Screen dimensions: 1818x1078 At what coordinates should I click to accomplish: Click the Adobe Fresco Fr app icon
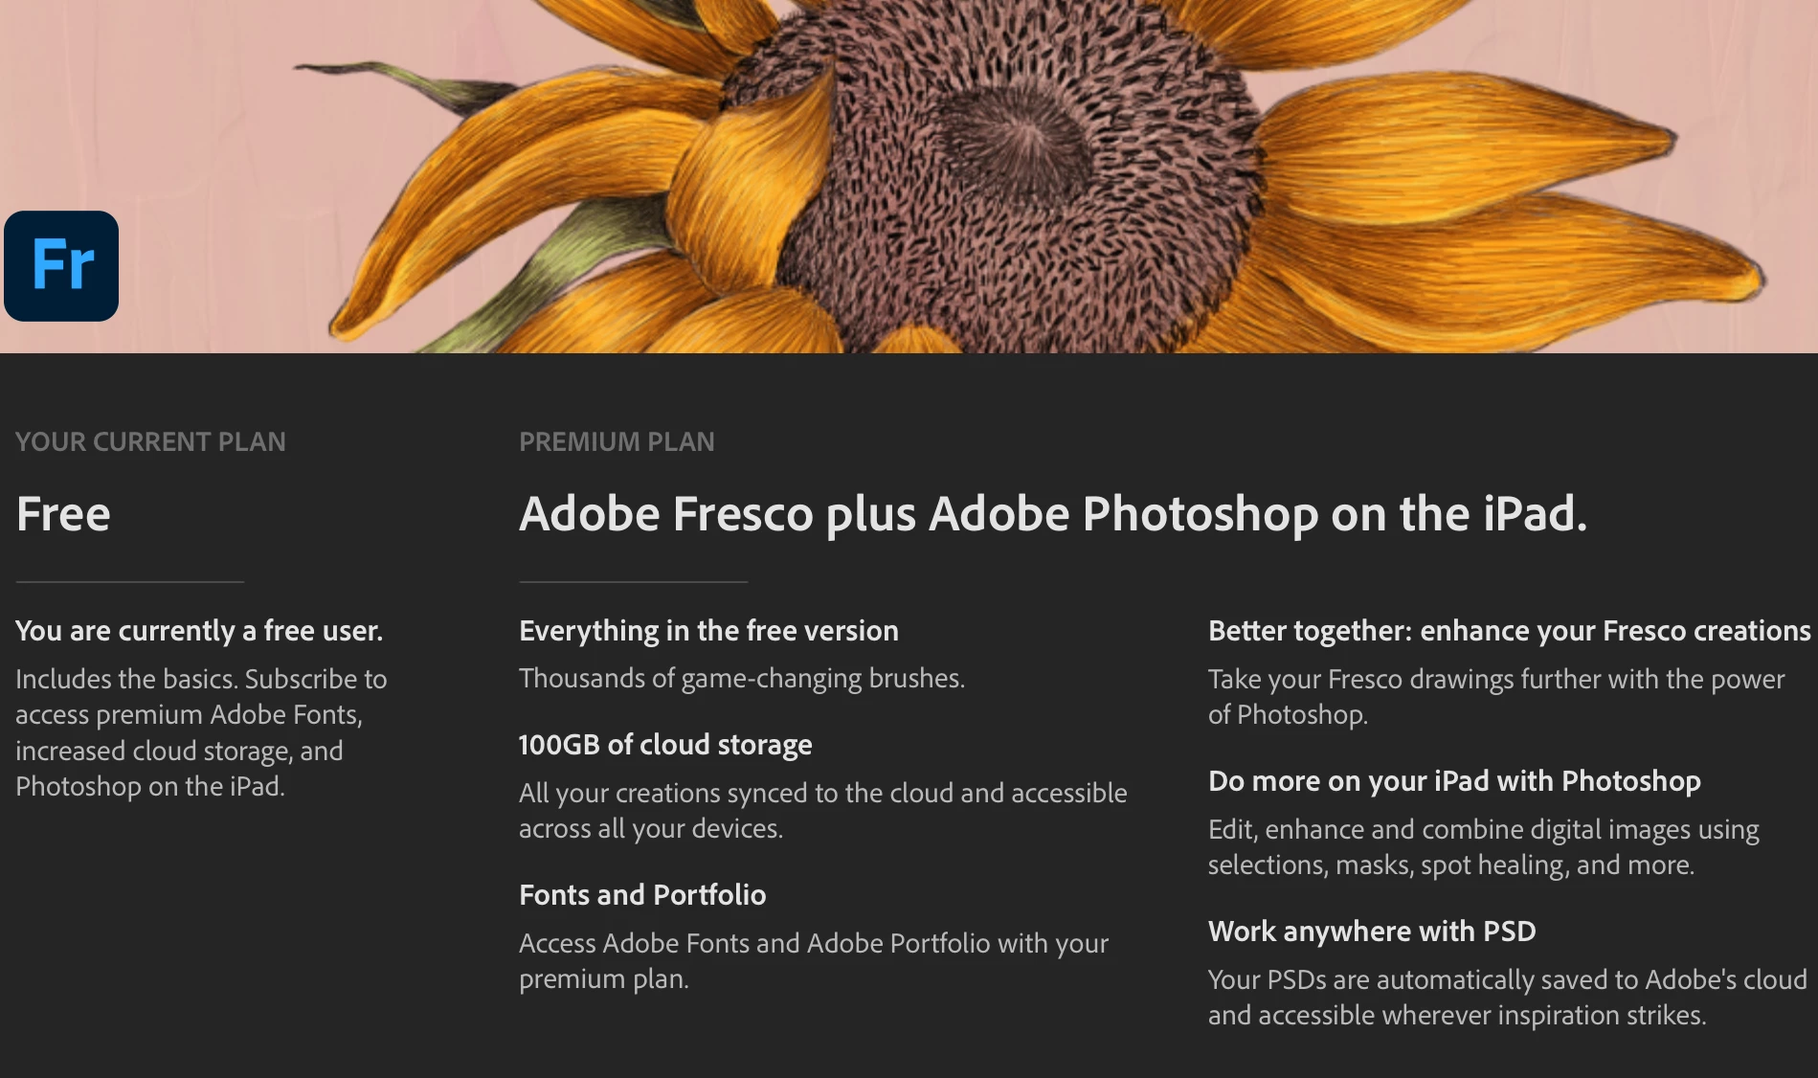click(61, 266)
